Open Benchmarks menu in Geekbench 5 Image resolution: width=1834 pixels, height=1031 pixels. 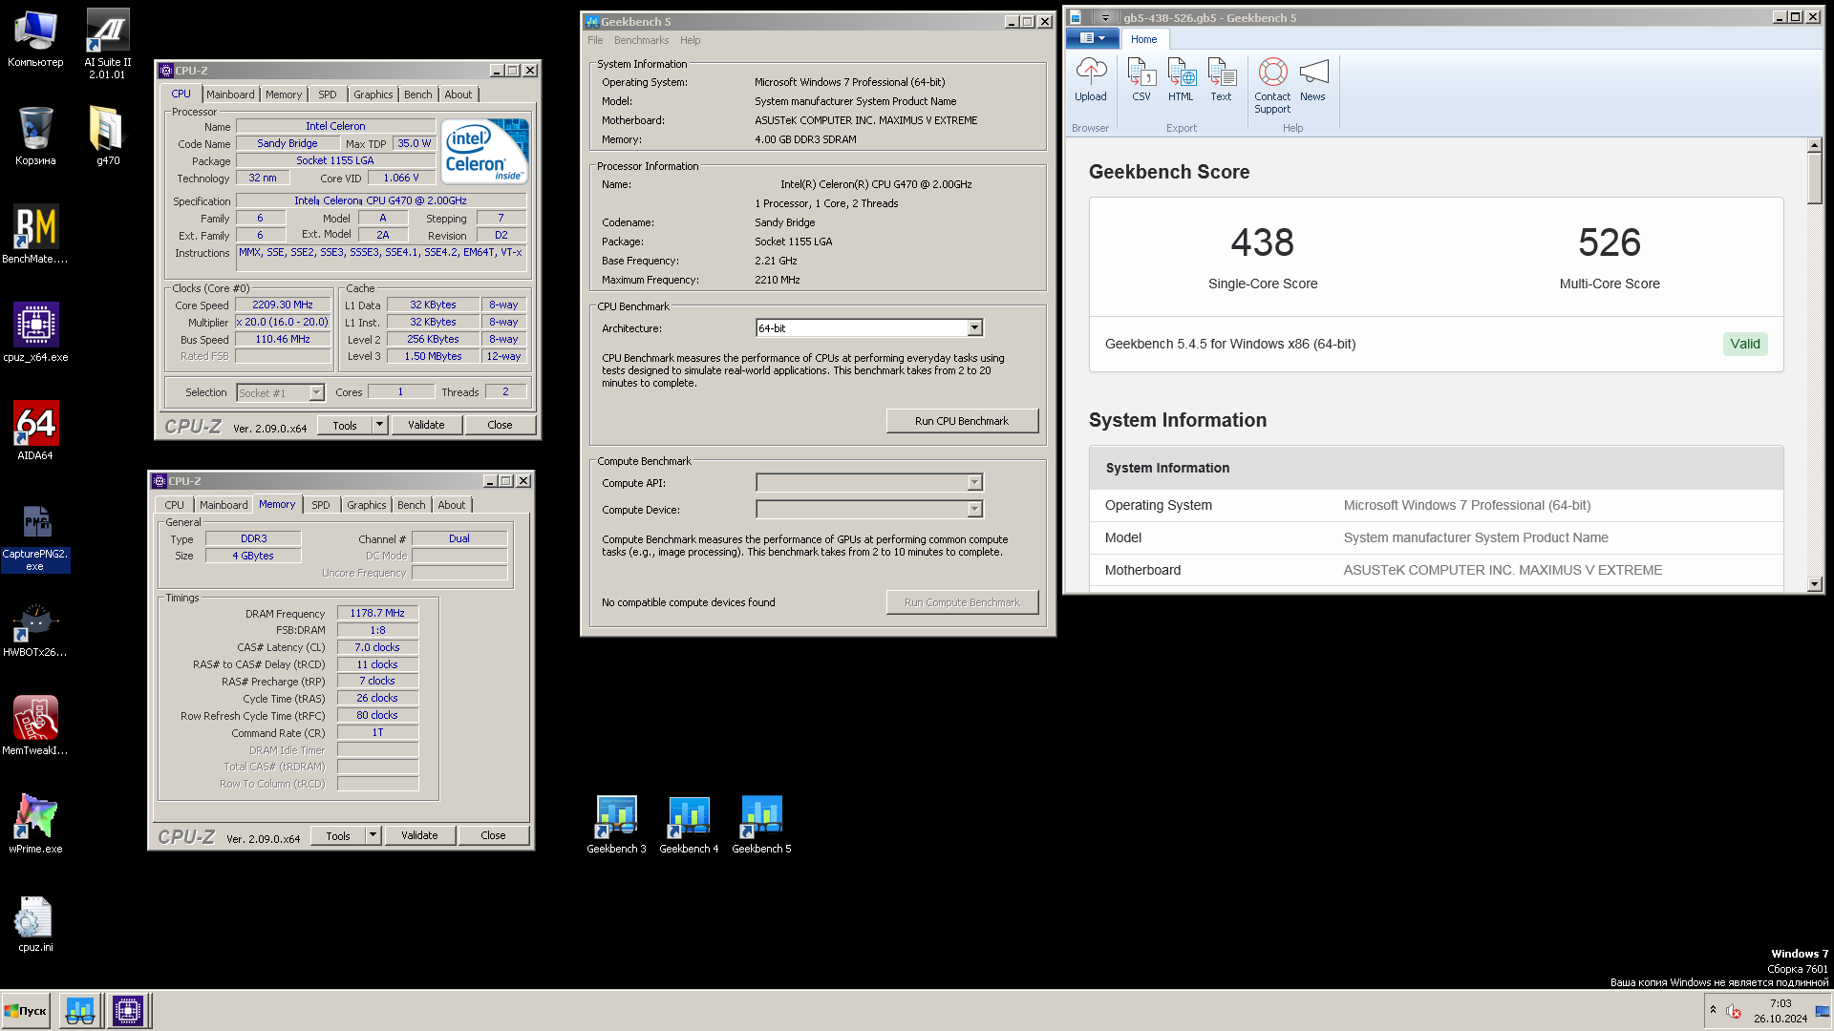point(641,40)
